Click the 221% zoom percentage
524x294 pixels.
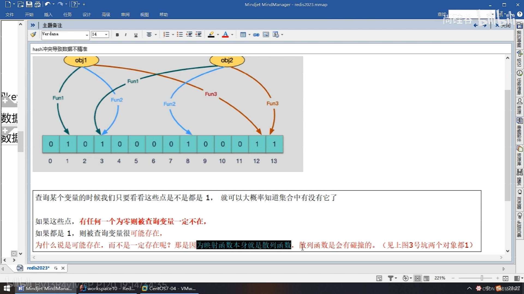click(x=440, y=278)
